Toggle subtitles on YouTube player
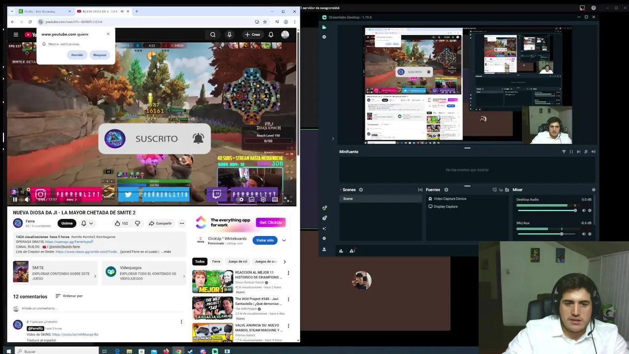 tap(252, 200)
